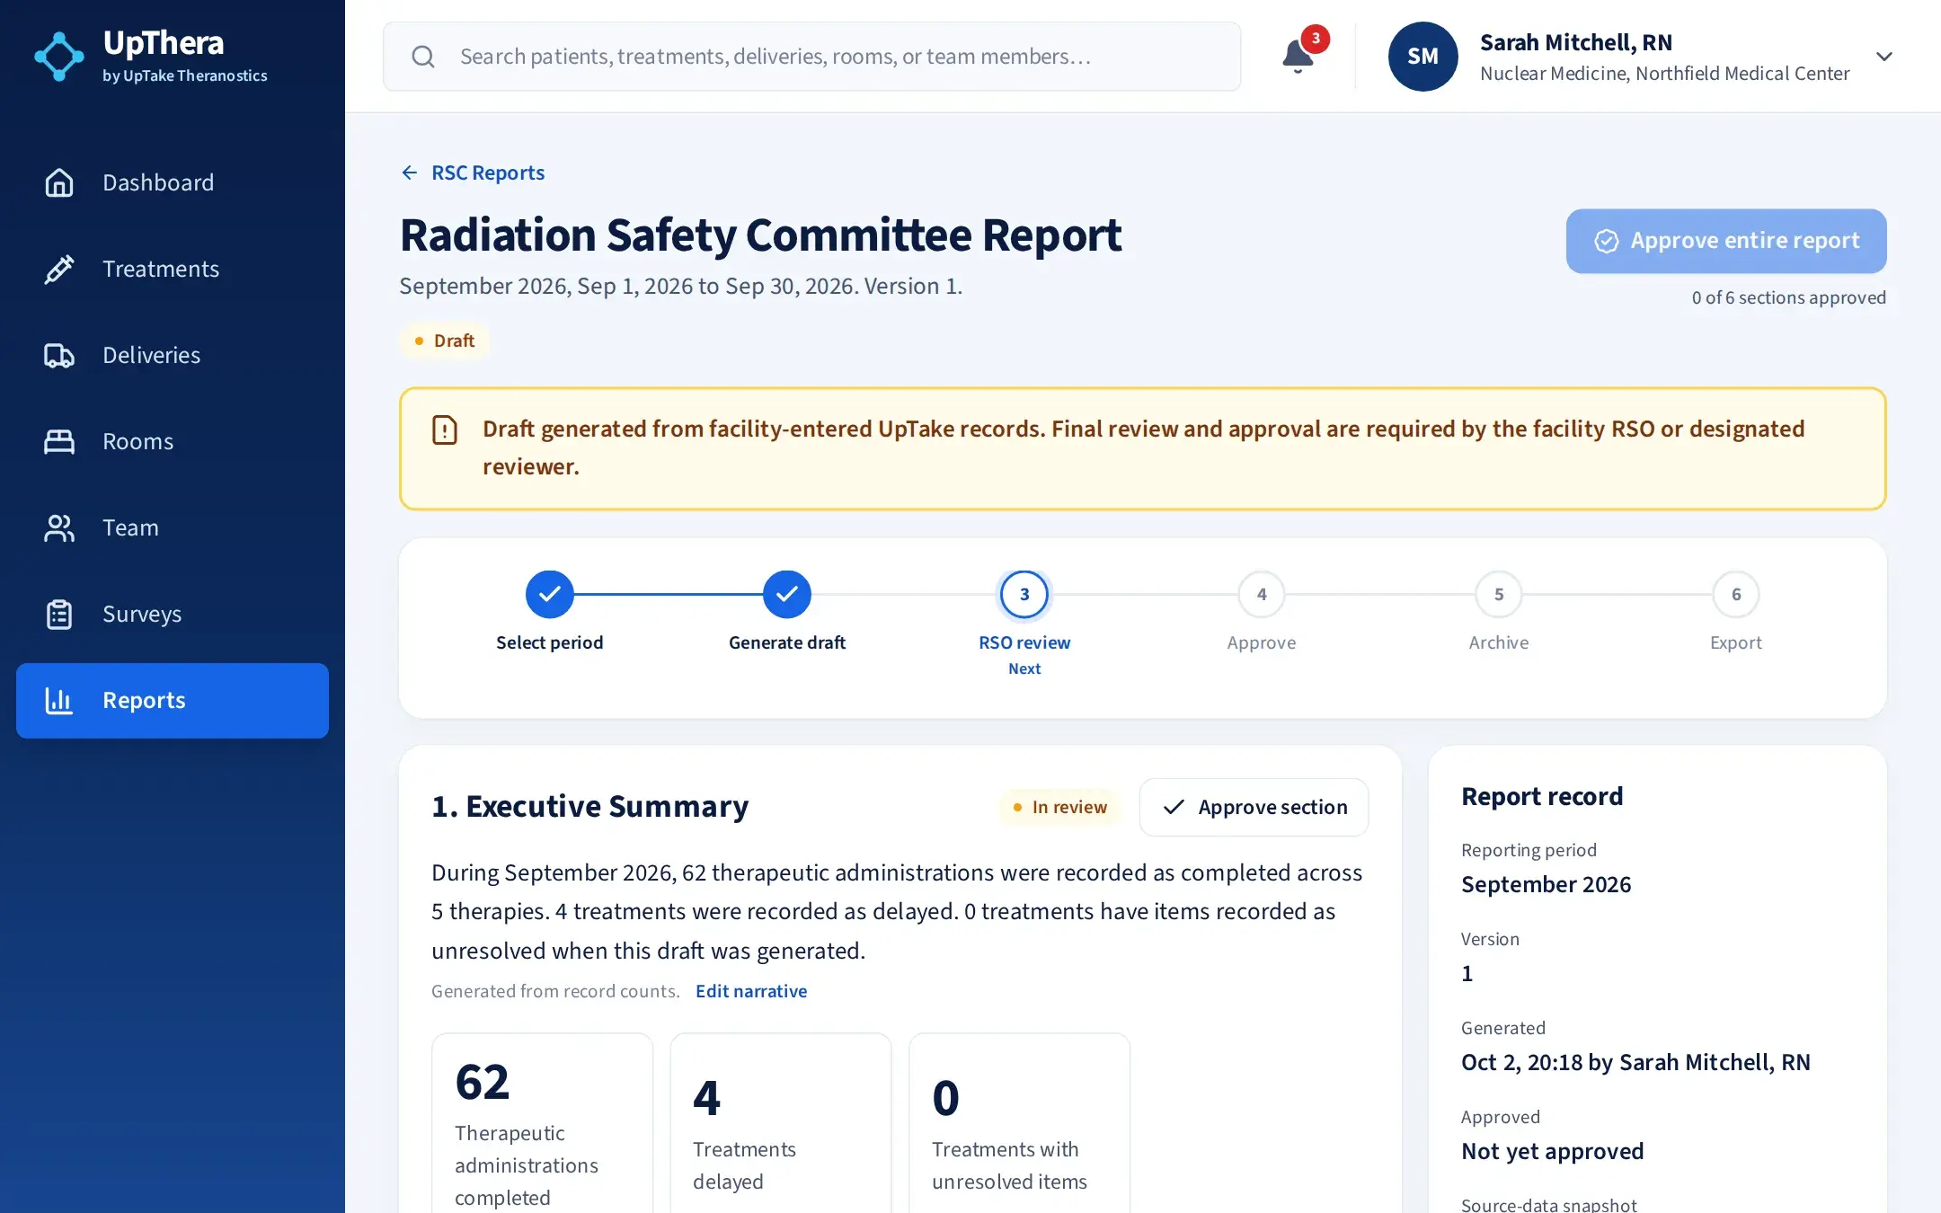Viewport: 1941px width, 1213px height.
Task: Click the 0 unresolved items card
Action: 1019,1123
